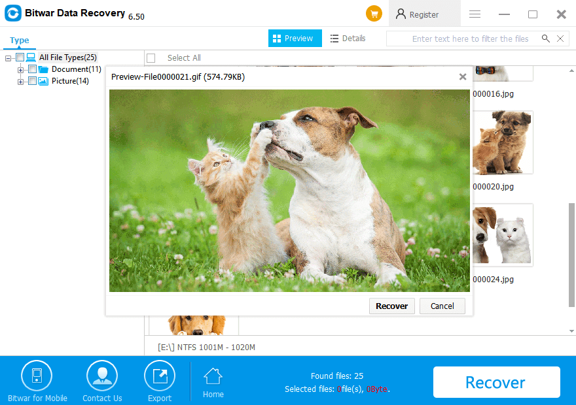
Task: Click the search magnifier icon
Action: click(x=545, y=39)
